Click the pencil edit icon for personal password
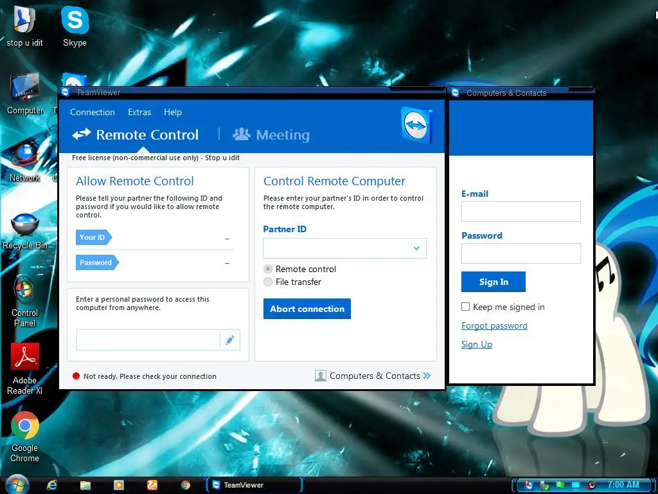The image size is (658, 494). pyautogui.click(x=229, y=340)
